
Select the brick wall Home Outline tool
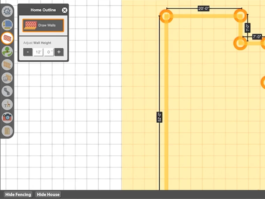click(7, 38)
